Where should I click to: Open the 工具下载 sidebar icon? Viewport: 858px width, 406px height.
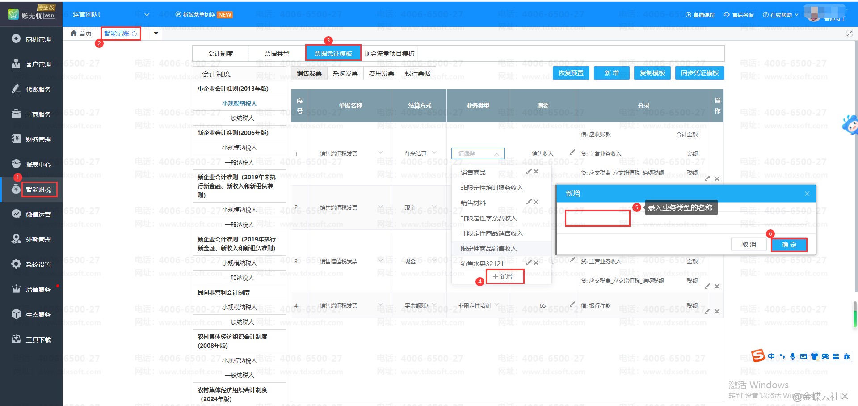(x=16, y=339)
